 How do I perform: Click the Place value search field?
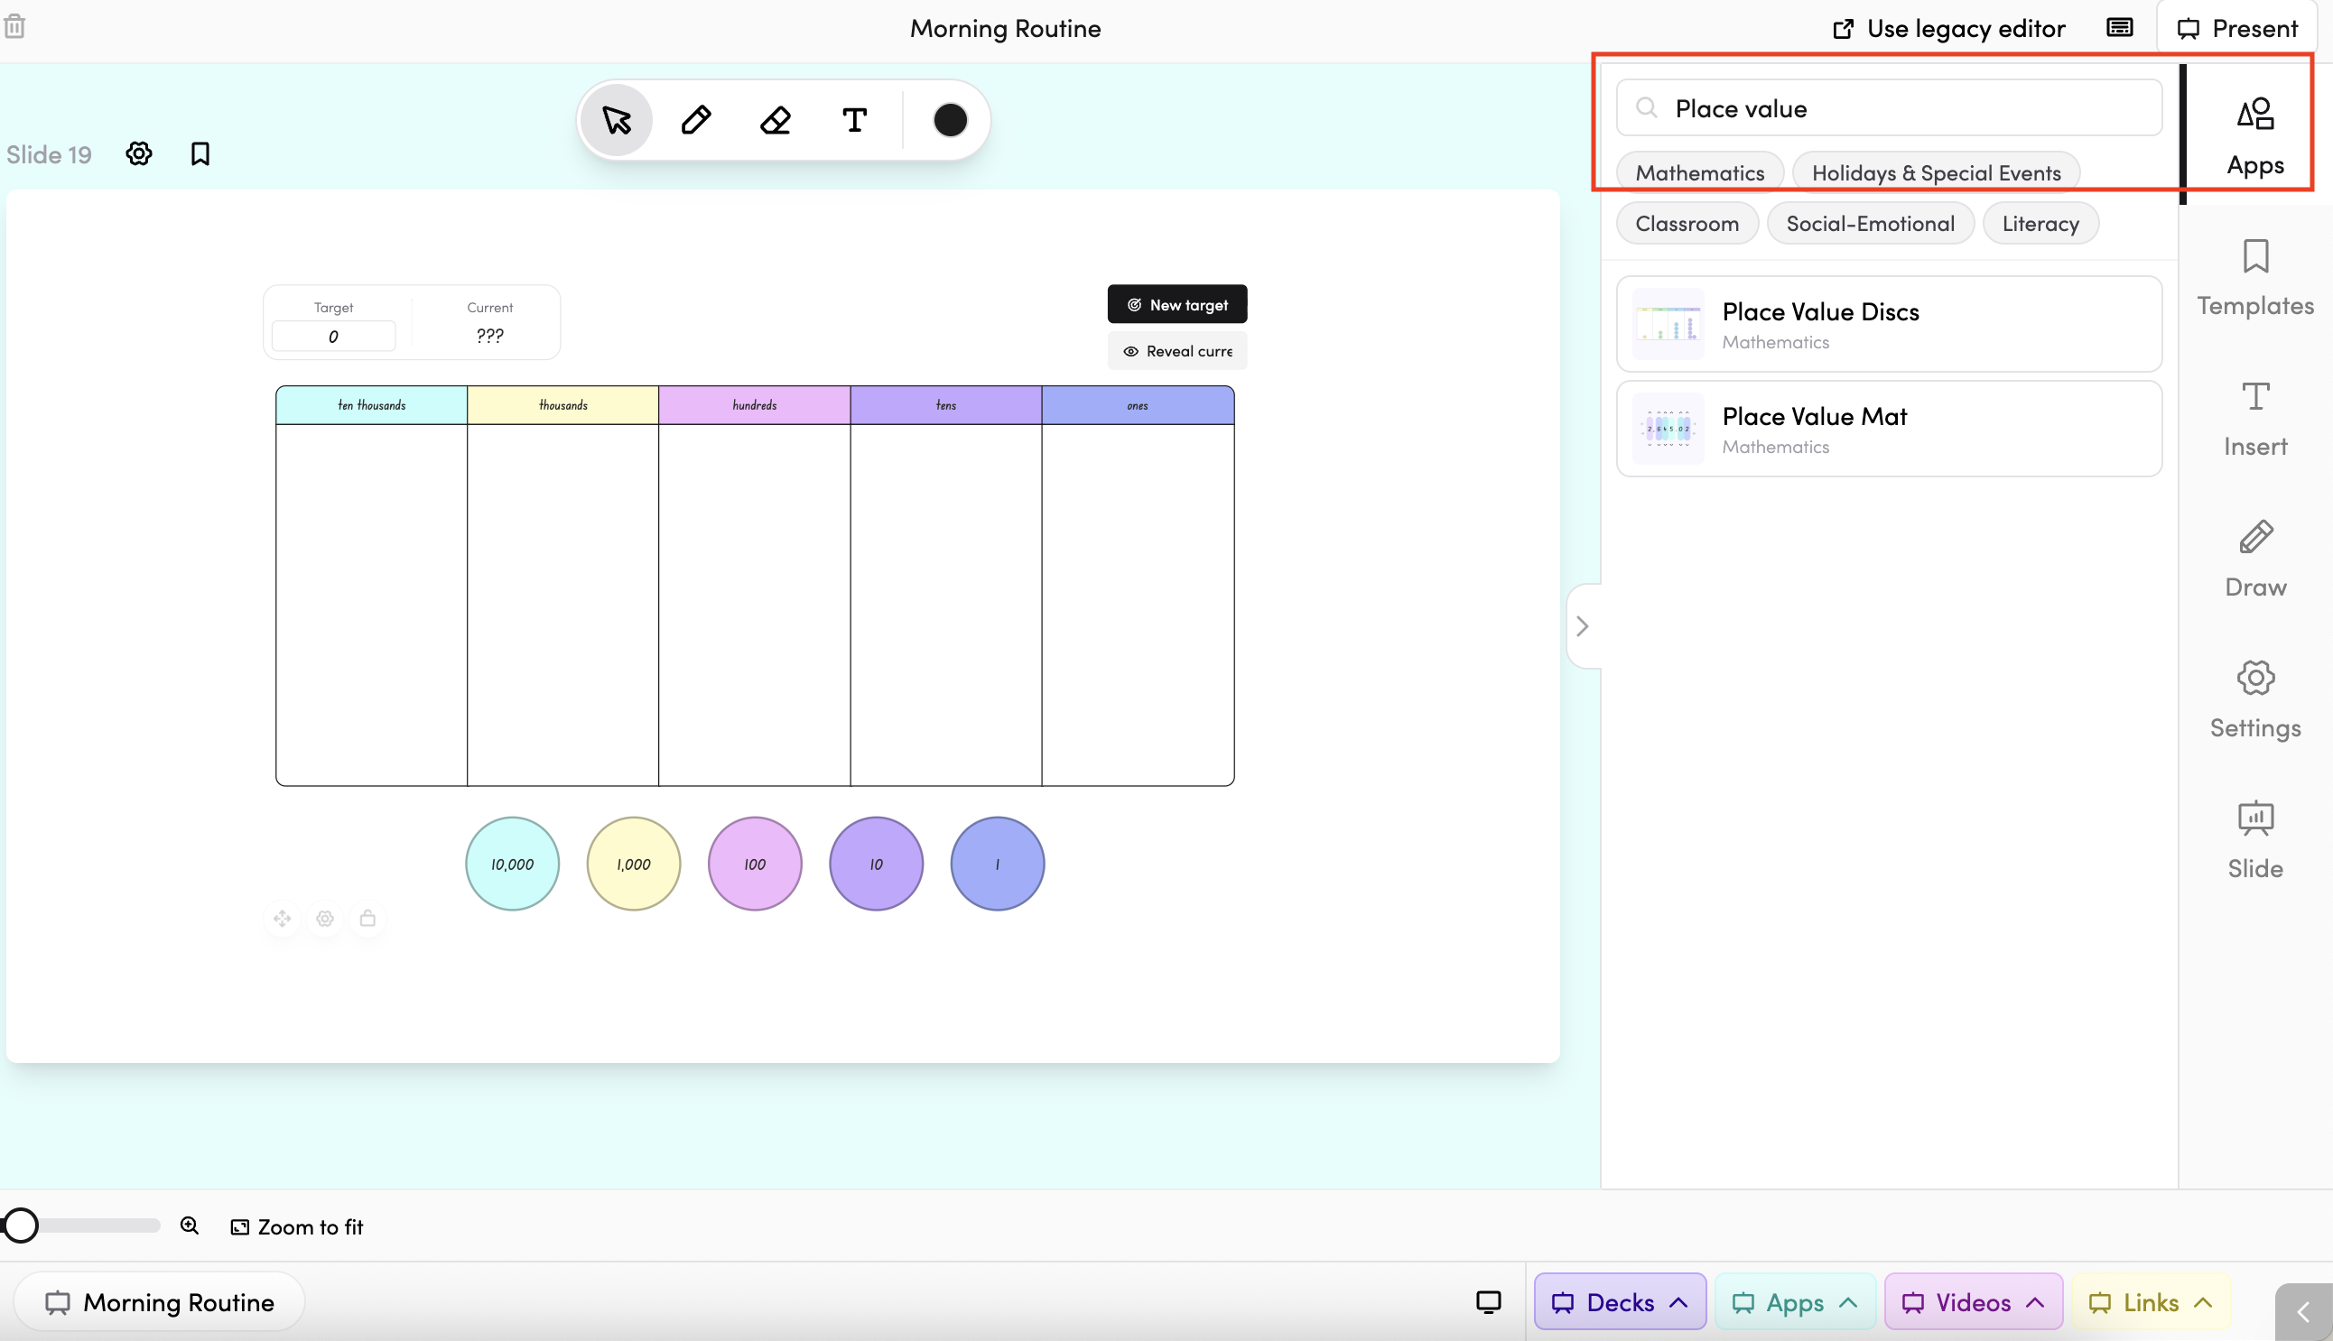click(x=1888, y=107)
